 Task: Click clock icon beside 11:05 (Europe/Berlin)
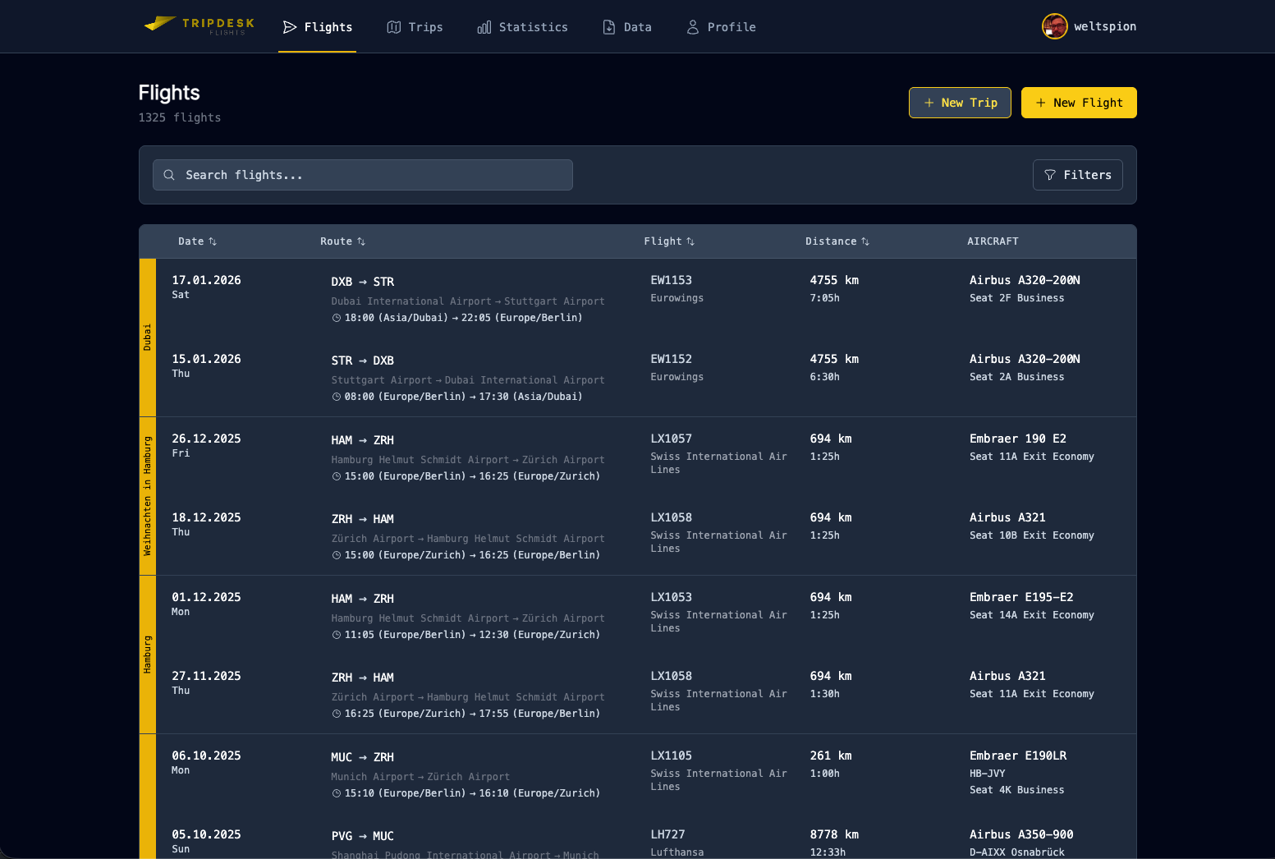click(337, 635)
